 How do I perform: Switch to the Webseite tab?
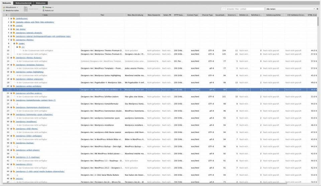click(x=7, y=3)
